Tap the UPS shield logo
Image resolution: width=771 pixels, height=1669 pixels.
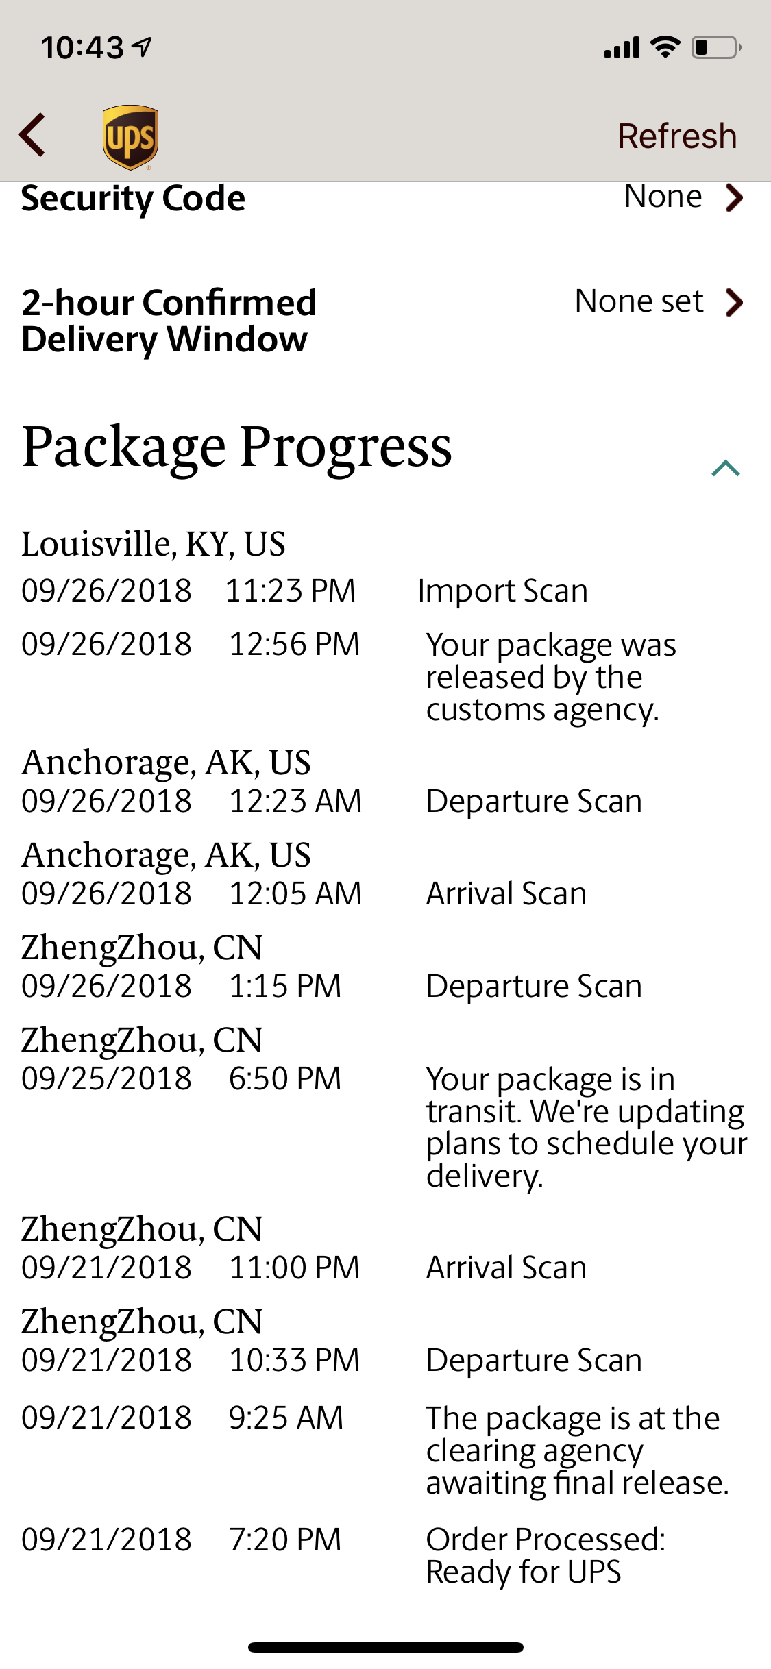pyautogui.click(x=130, y=137)
